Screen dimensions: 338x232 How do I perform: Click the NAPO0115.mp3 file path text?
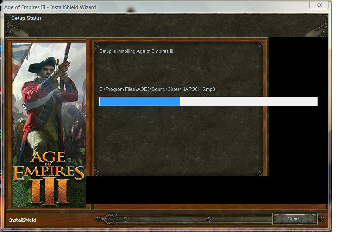tap(157, 89)
